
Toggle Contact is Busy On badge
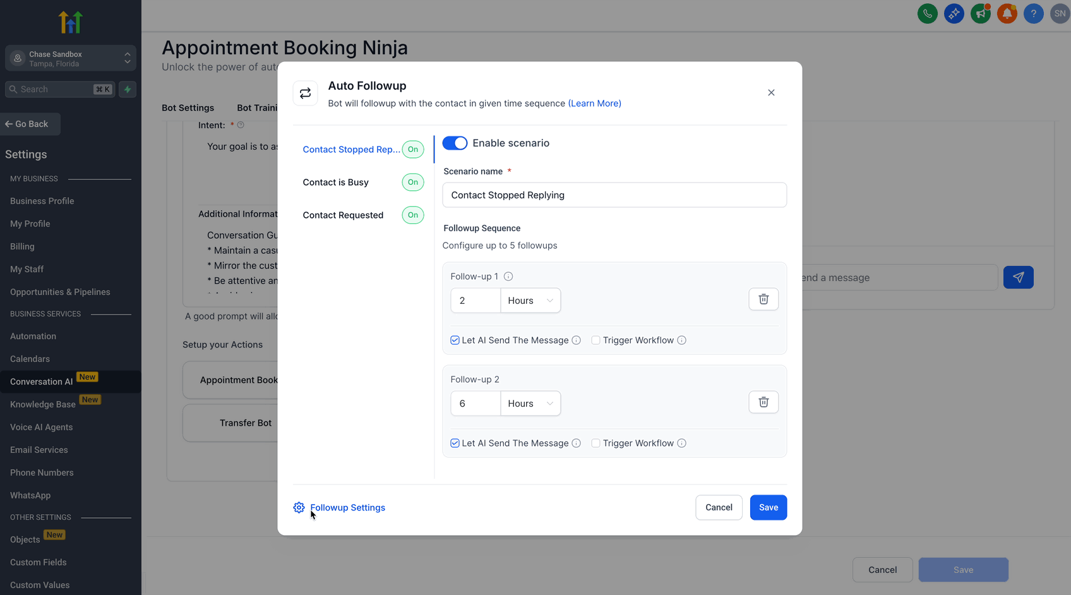[413, 183]
